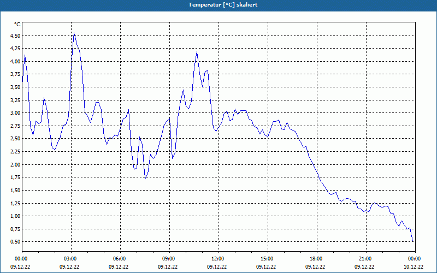The image size is (437, 273).
Task: Click the 1,25 y-axis label
Action: coord(16,203)
